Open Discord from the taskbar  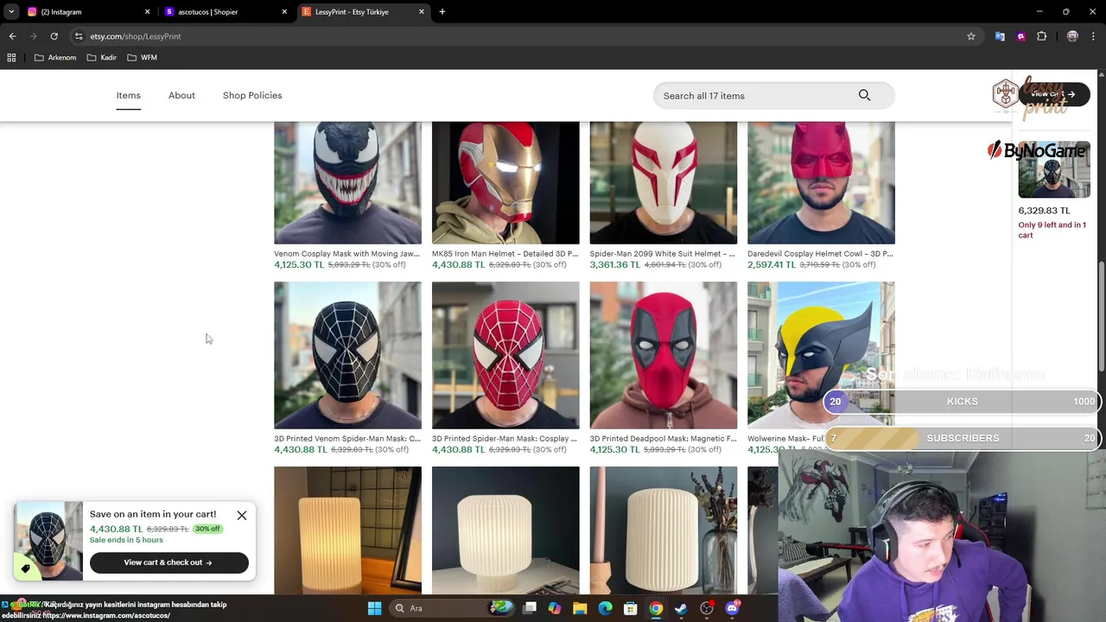point(733,608)
